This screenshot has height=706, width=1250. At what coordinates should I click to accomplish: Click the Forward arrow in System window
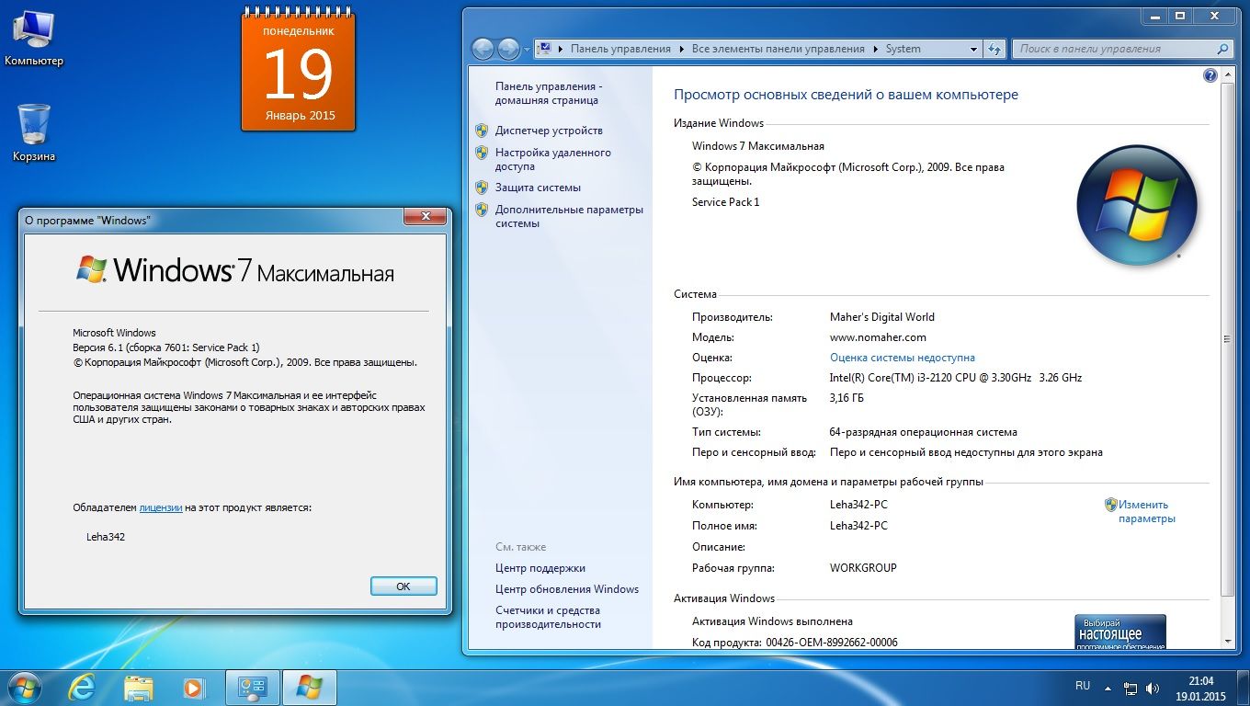[x=508, y=49]
